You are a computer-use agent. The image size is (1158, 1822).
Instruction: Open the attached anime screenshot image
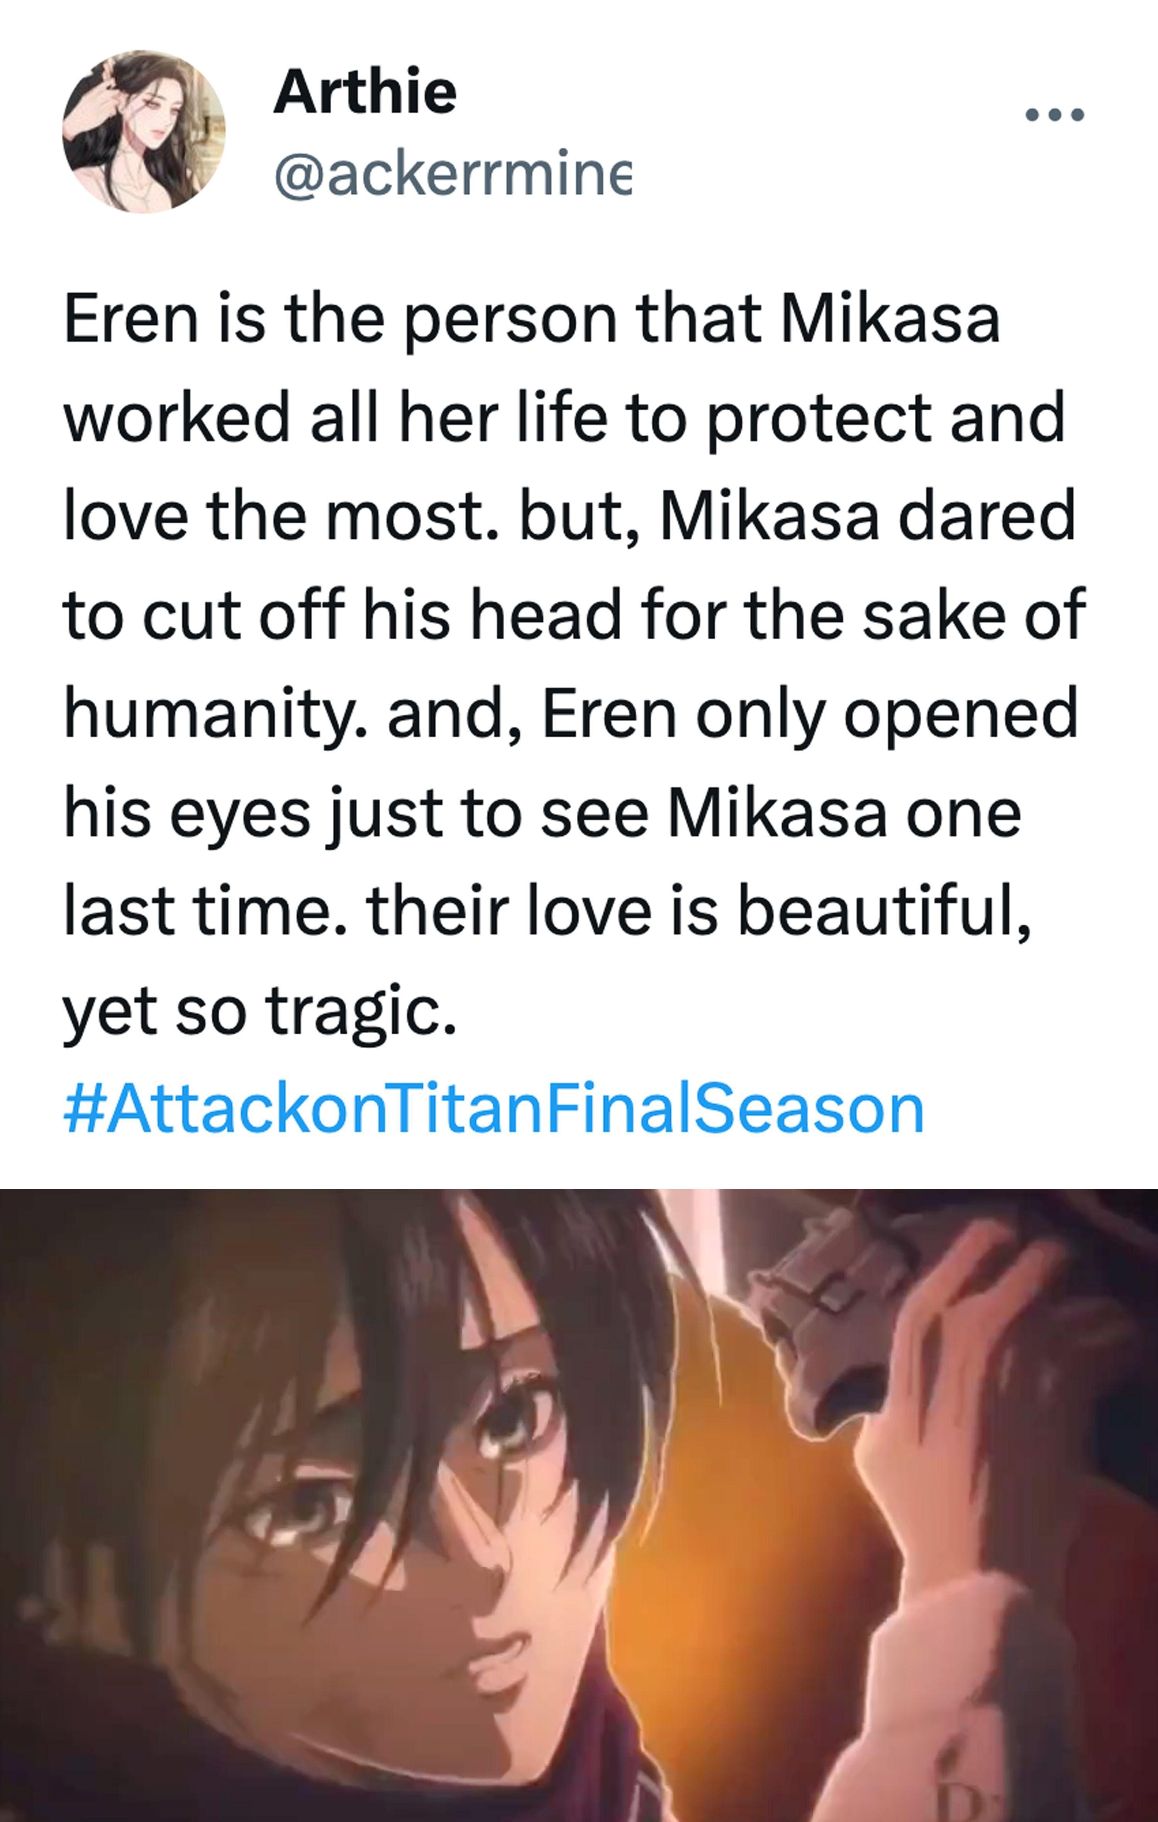(x=579, y=1506)
